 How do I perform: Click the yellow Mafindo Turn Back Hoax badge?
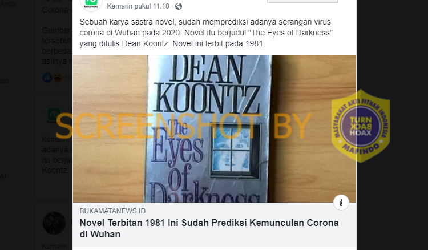[x=361, y=126]
